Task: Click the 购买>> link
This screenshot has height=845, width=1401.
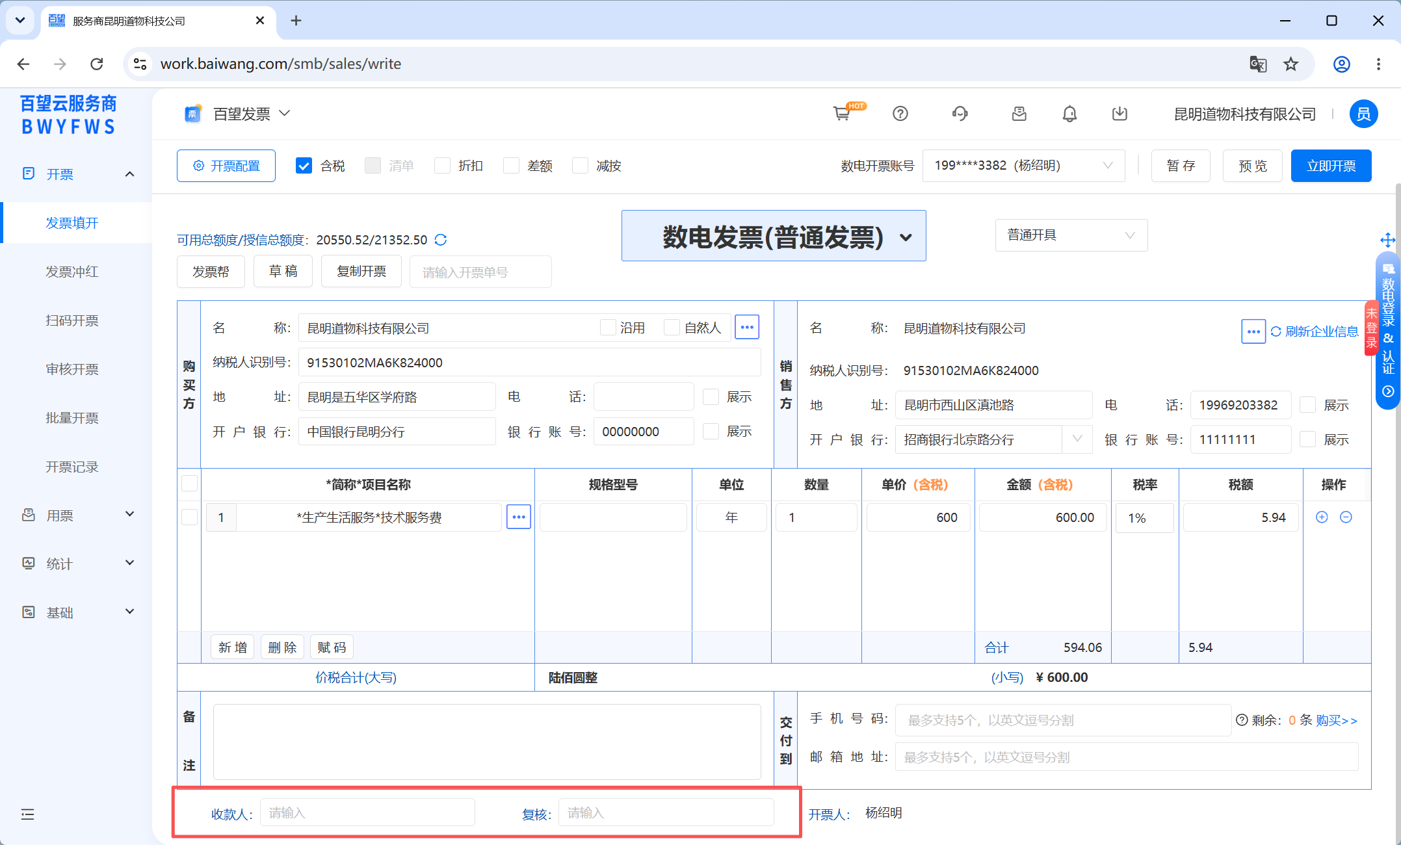Action: point(1337,720)
